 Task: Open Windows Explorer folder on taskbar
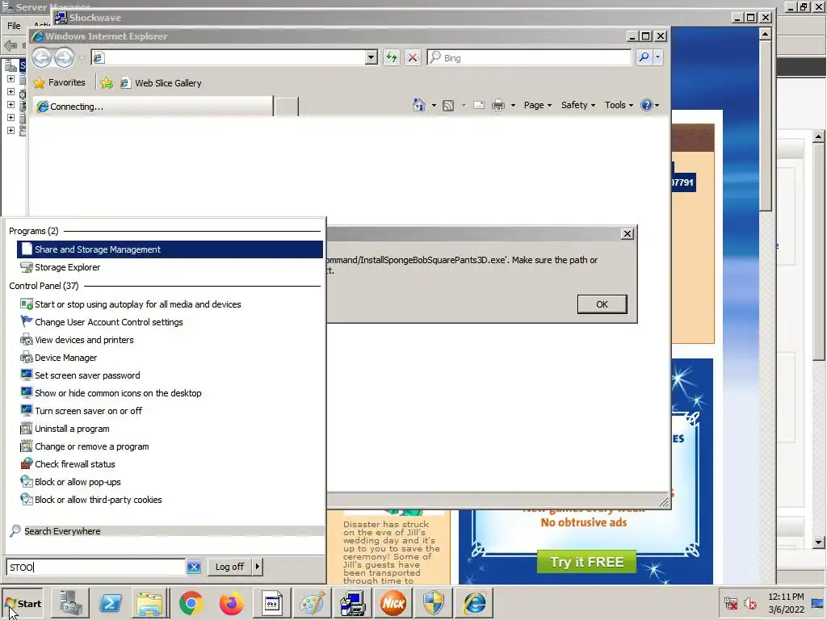click(x=149, y=603)
